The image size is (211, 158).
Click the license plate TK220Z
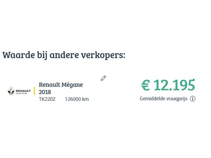click(x=47, y=99)
